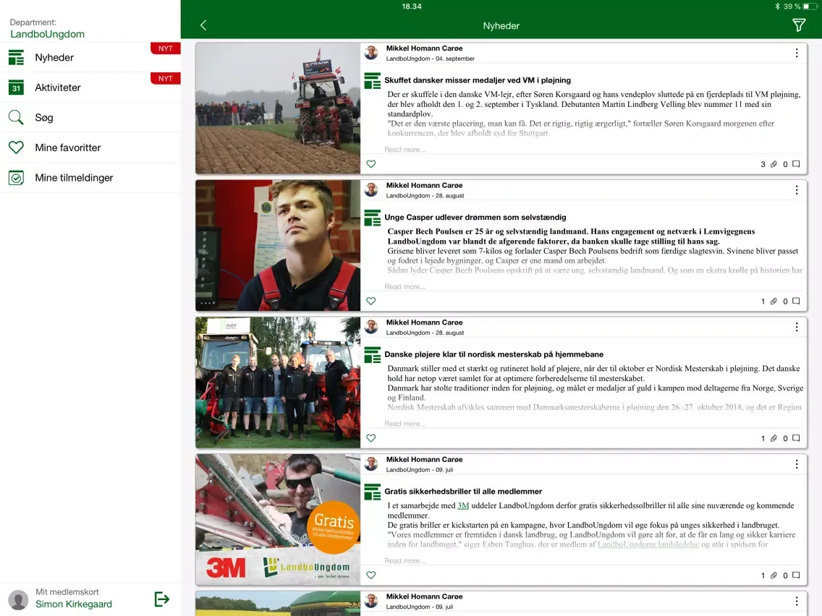The image size is (822, 616).
Task: Open headline Unge Casper udlever drømmen som selvstændig
Action: [475, 218]
